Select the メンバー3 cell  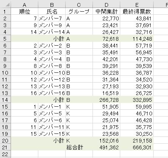pyautogui.click(x=52, y=52)
